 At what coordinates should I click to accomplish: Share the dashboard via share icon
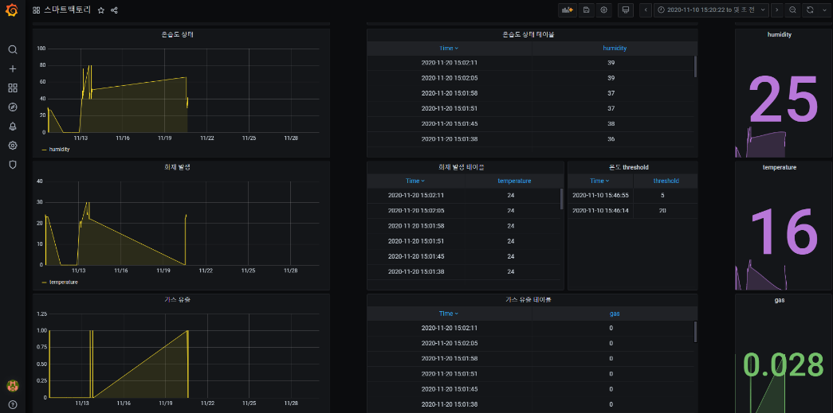tap(114, 10)
